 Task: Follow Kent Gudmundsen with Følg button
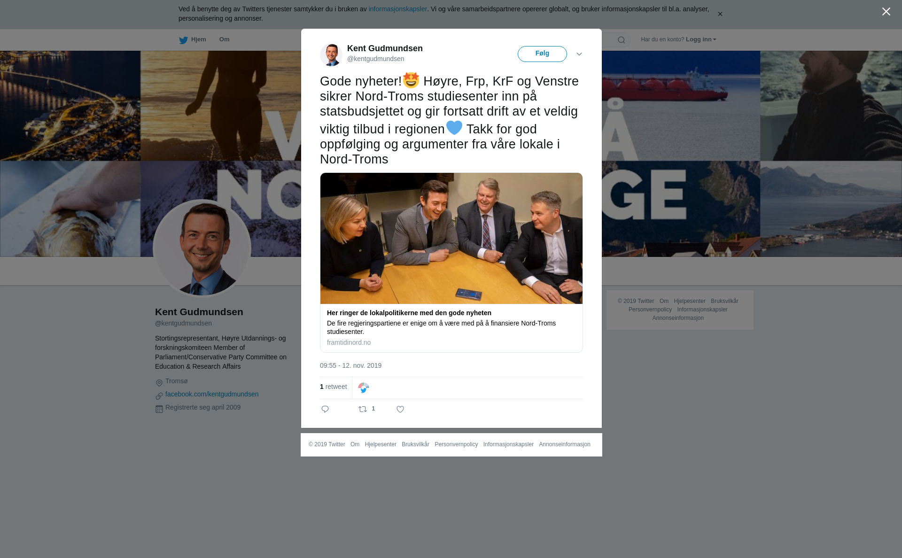pos(542,54)
